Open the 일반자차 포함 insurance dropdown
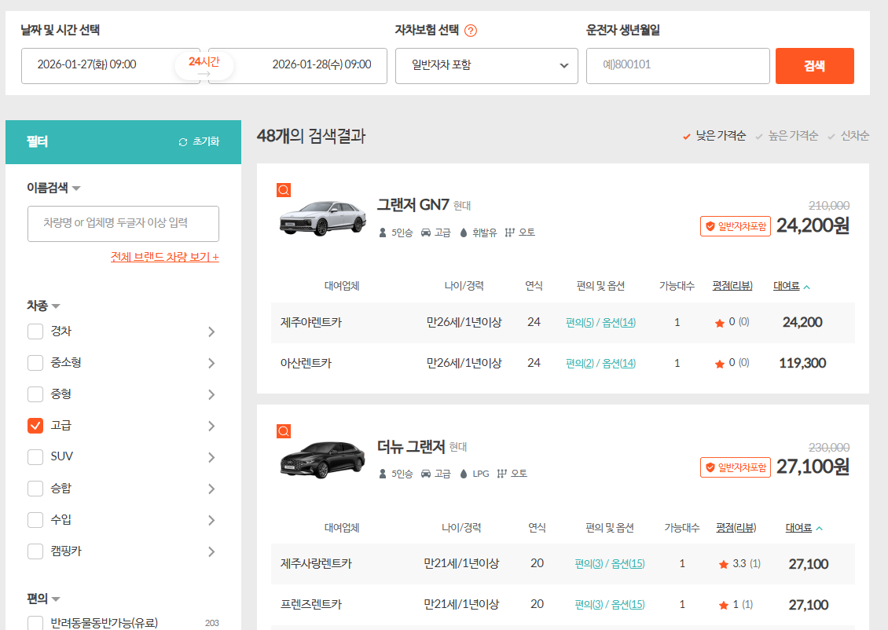This screenshot has width=888, height=630. tap(486, 66)
